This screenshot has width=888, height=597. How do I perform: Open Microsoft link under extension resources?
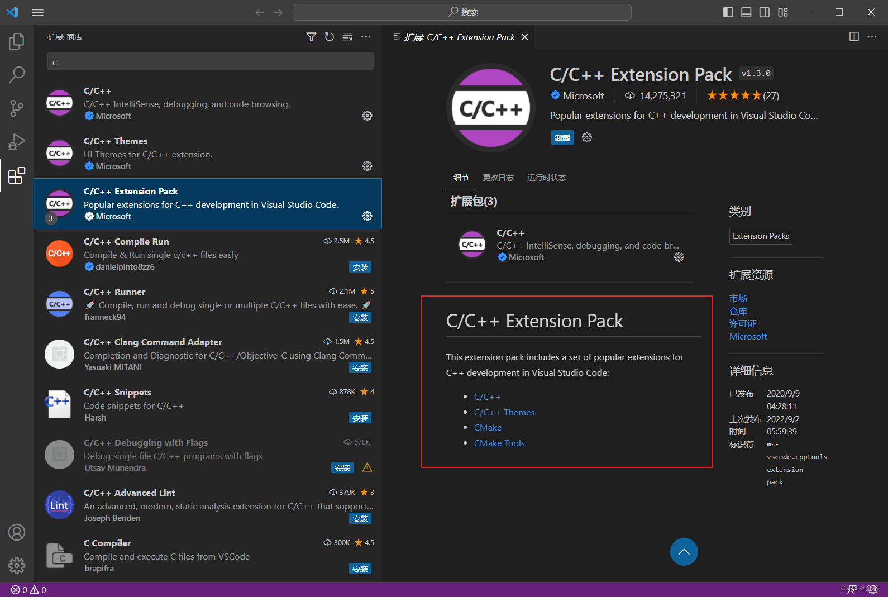coord(748,336)
